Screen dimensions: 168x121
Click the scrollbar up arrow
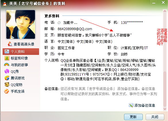165,11
